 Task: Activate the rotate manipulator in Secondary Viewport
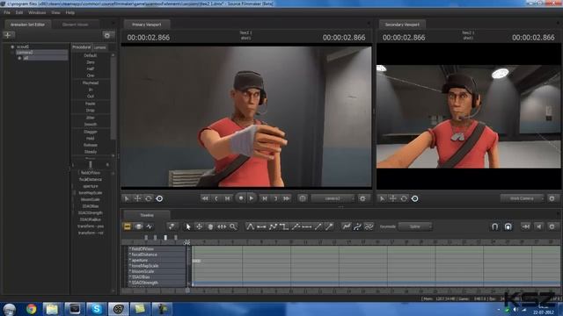tap(404, 198)
